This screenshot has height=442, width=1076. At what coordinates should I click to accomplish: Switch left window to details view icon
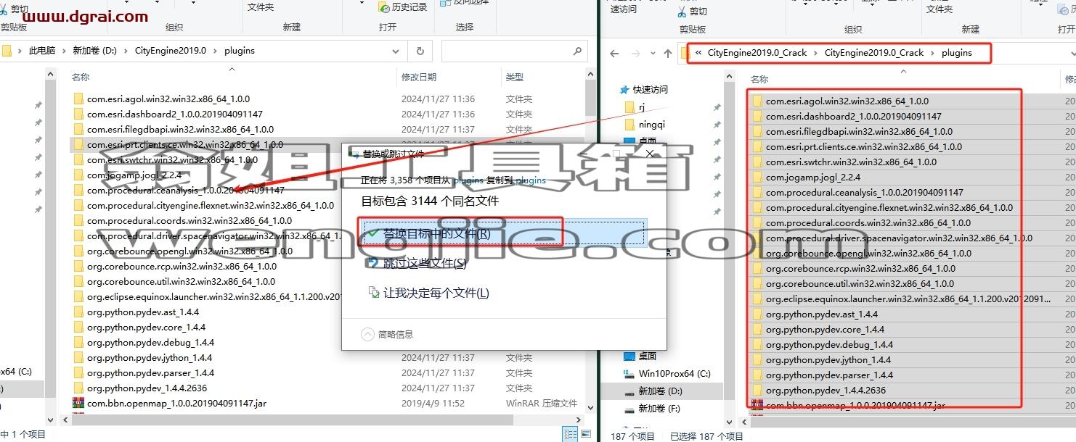(x=571, y=434)
